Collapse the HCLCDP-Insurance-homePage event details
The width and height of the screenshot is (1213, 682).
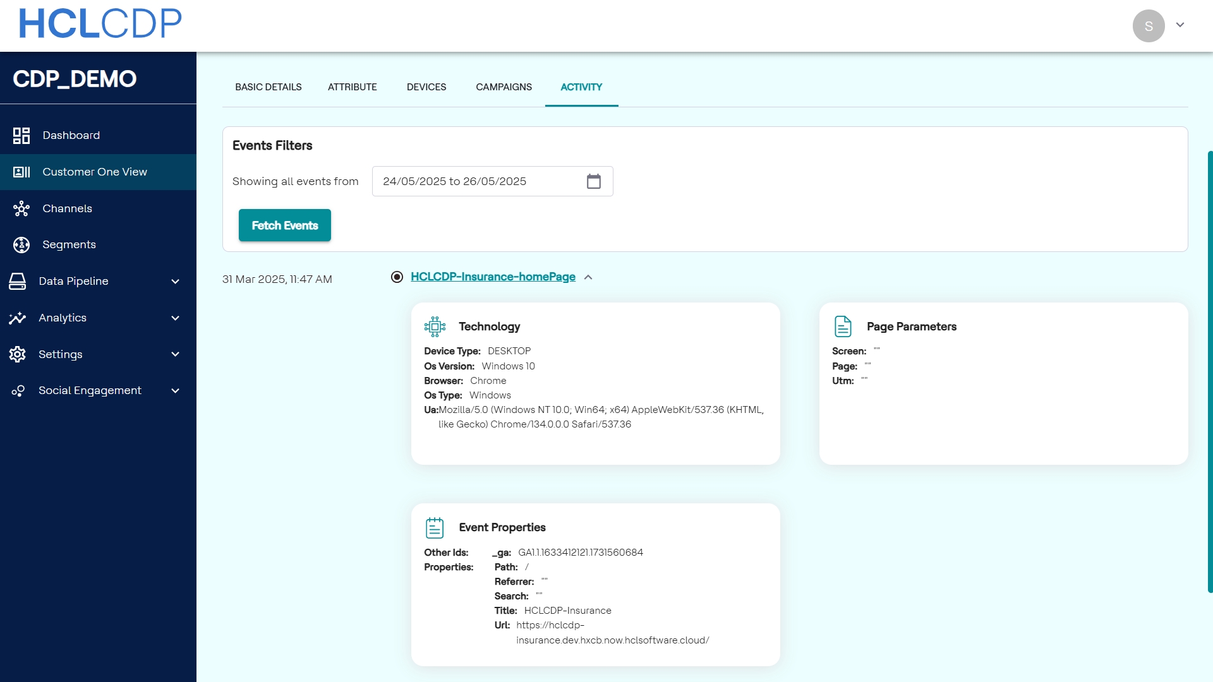[x=588, y=277]
